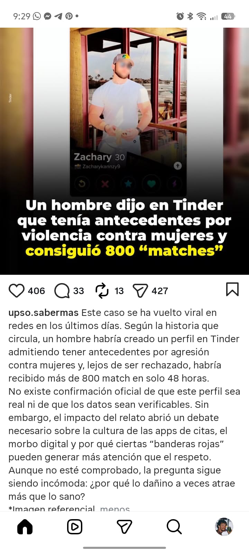The width and height of the screenshot is (249, 553).
Task: Tap the Pinterest notification icon in status bar
Action: point(69,16)
